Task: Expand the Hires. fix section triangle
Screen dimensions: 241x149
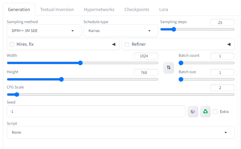Action: click(114, 44)
